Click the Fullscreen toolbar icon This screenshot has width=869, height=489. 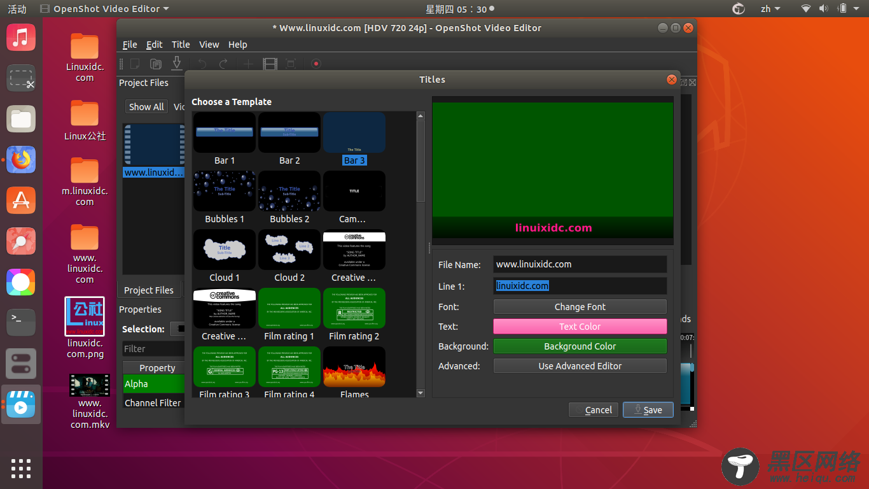[291, 64]
